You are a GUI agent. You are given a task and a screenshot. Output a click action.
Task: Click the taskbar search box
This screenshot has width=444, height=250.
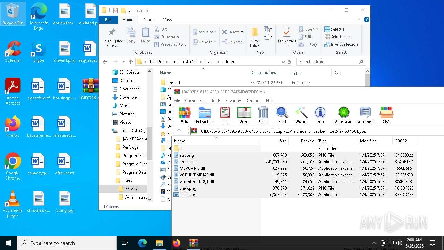pos(67,243)
